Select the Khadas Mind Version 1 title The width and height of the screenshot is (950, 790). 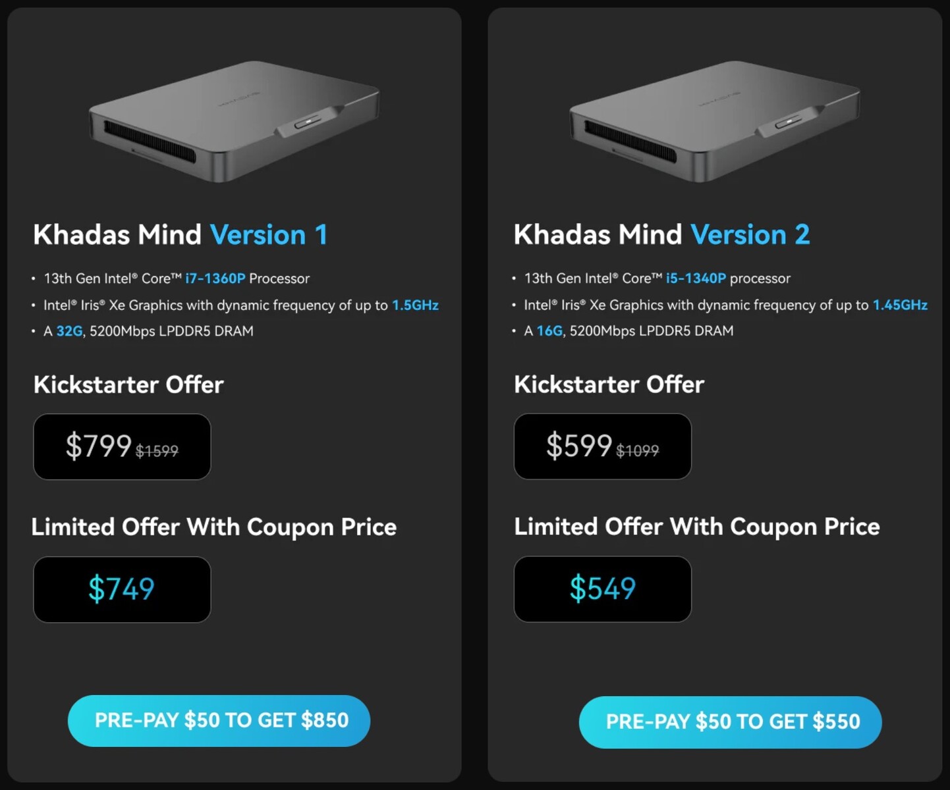(180, 235)
